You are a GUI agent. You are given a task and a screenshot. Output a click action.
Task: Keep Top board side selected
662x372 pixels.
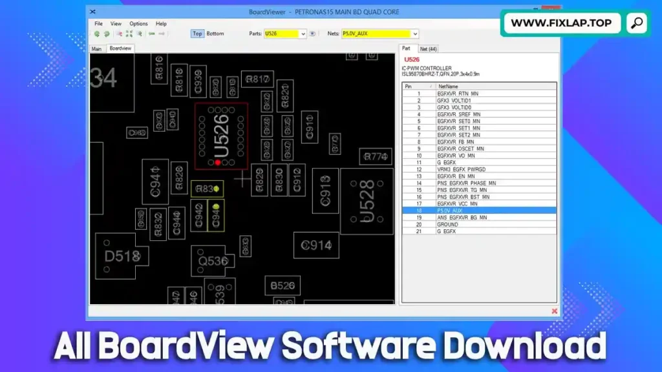point(197,34)
